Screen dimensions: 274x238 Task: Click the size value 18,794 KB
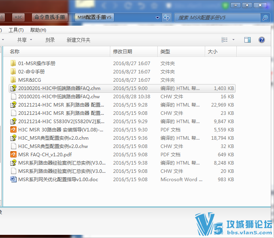pyautogui.click(x=223, y=138)
